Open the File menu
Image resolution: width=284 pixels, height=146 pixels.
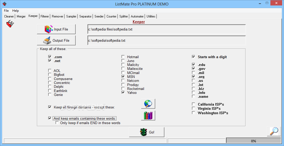pos(6,11)
